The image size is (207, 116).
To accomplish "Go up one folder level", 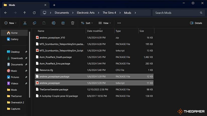I will coord(25,13).
